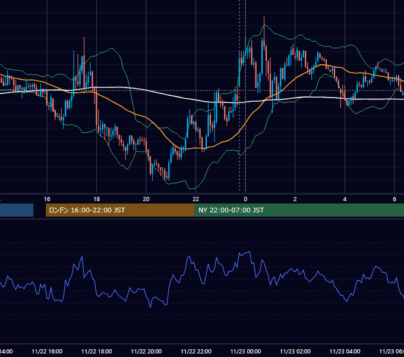Click the "4" hour label on the price chart axis
Image resolution: width=404 pixels, height=357 pixels.
[x=345, y=199]
